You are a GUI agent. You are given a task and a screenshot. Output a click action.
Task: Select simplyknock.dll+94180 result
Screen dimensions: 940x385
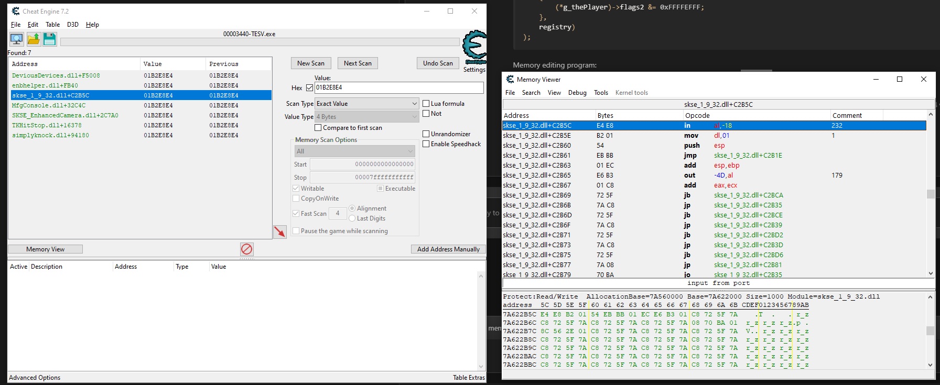[x=141, y=135]
